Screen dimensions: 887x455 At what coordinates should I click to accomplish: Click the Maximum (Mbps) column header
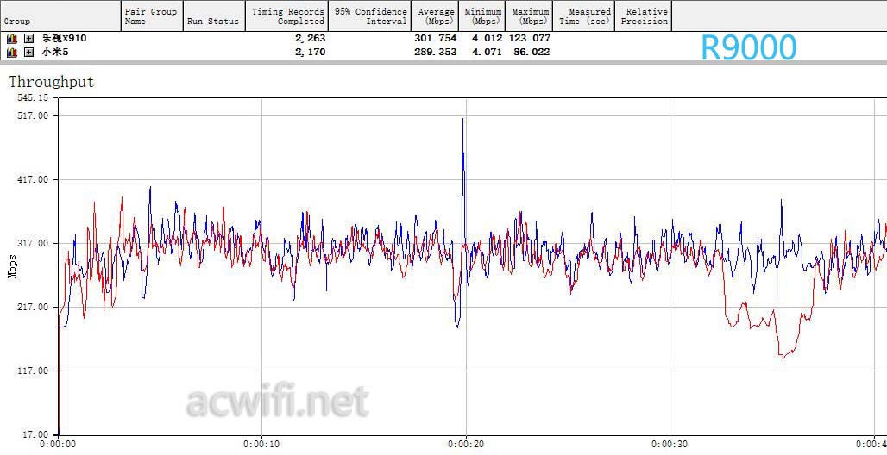tap(530, 16)
